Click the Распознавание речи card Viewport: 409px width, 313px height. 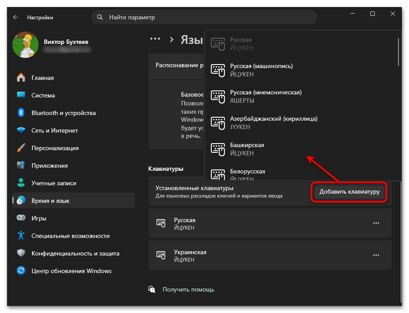(x=176, y=66)
